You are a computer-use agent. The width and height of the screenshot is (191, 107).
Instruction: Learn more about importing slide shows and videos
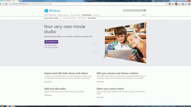click(48, 82)
